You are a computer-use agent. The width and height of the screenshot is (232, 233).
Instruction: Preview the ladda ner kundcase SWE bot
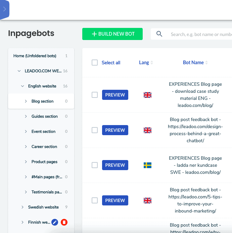click(115, 165)
